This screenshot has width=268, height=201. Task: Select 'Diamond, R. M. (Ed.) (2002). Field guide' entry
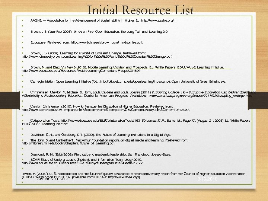click(x=101, y=154)
